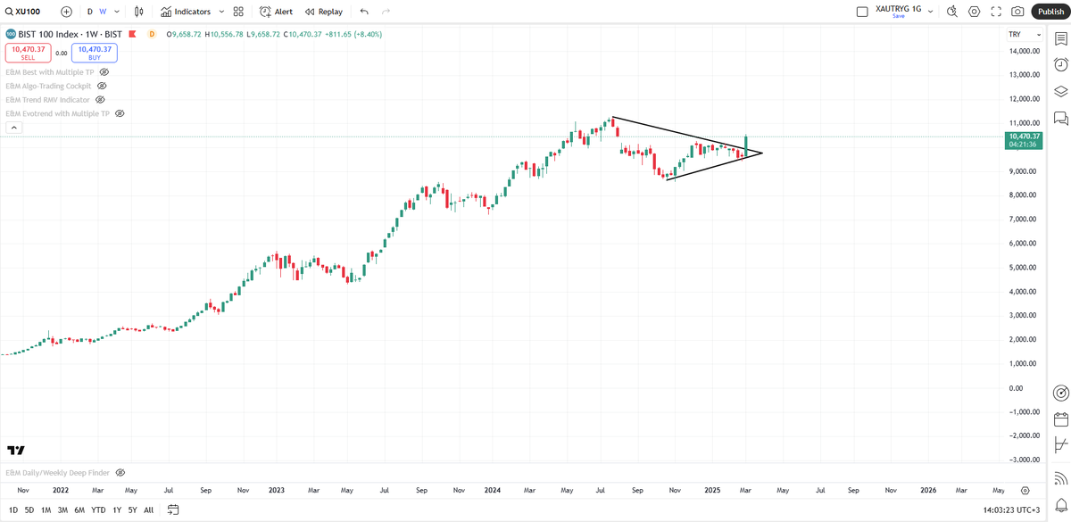
Task: Click the add symbol plus icon
Action: click(x=66, y=12)
